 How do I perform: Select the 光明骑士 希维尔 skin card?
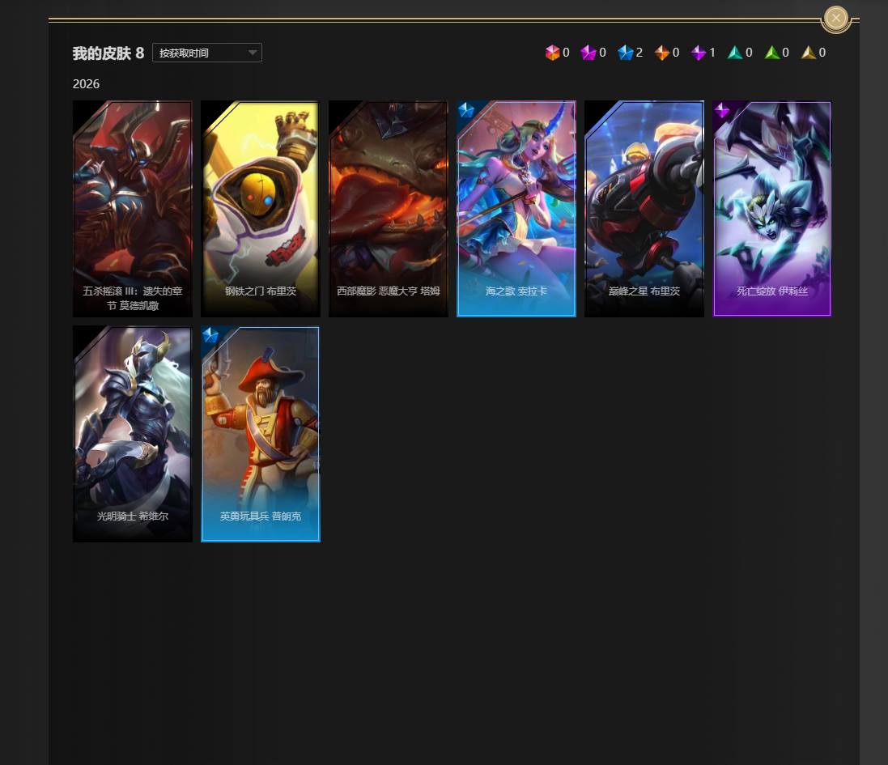tap(133, 434)
